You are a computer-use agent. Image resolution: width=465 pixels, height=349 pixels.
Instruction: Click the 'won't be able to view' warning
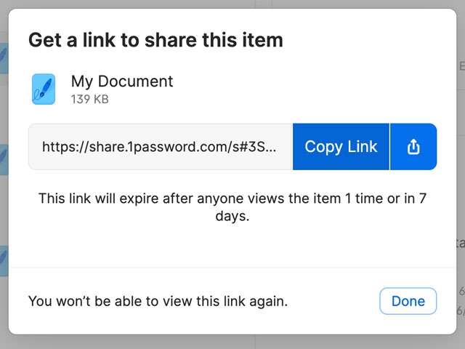tap(158, 301)
